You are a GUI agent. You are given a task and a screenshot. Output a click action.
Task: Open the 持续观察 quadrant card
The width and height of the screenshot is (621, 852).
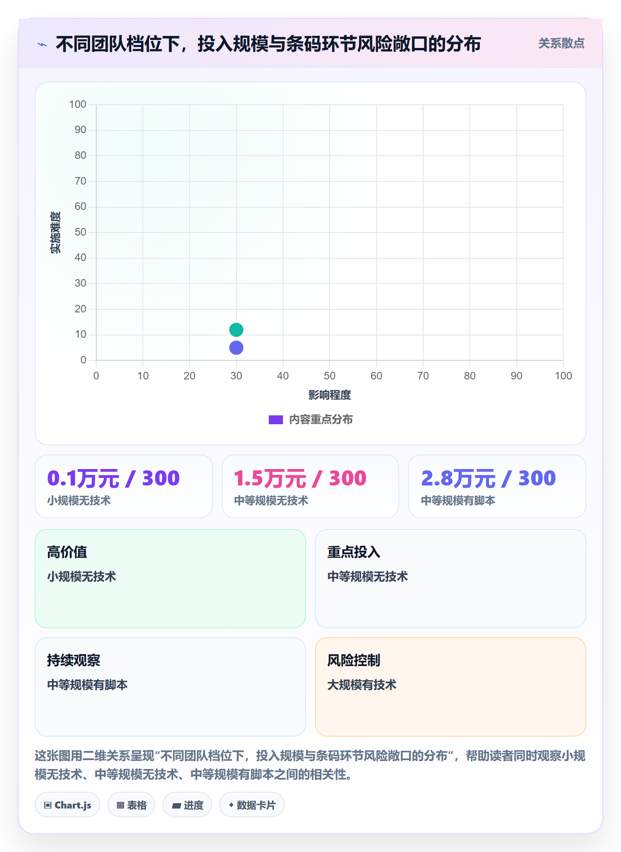pyautogui.click(x=170, y=687)
